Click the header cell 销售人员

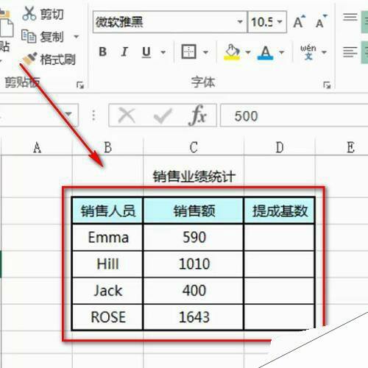pos(107,210)
